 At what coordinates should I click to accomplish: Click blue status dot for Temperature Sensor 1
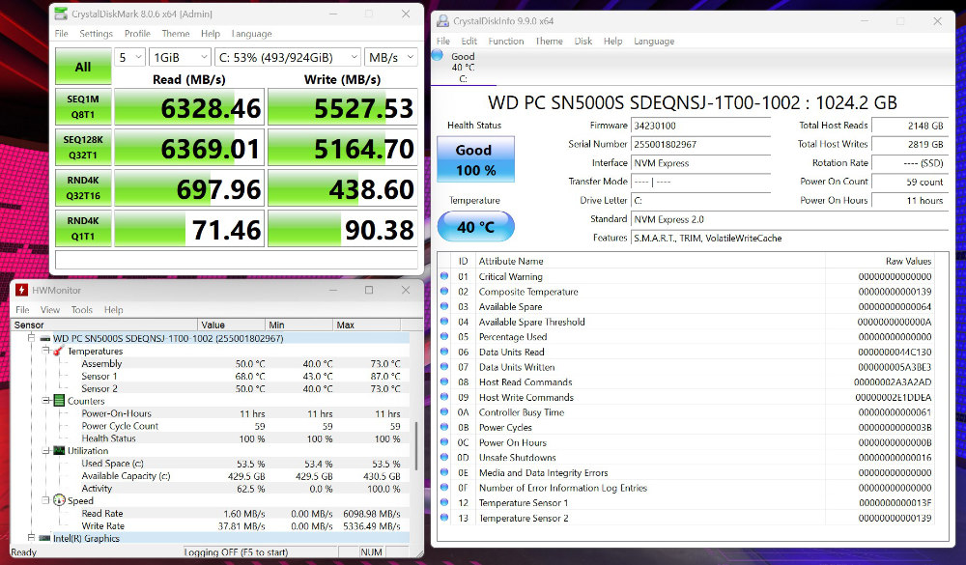[444, 502]
